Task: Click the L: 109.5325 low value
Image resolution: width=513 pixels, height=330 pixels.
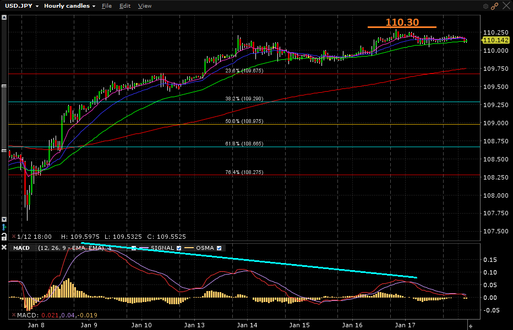Action: coord(123,237)
